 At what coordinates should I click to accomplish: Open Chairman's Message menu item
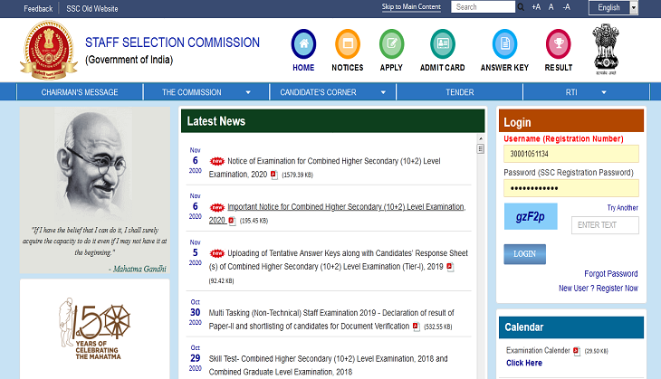(80, 92)
